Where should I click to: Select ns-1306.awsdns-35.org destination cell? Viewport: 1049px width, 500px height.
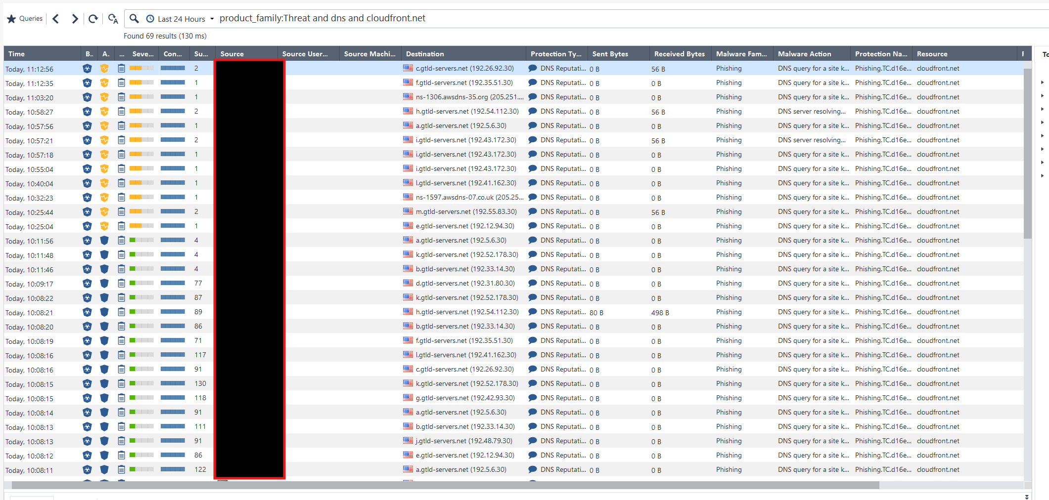469,97
